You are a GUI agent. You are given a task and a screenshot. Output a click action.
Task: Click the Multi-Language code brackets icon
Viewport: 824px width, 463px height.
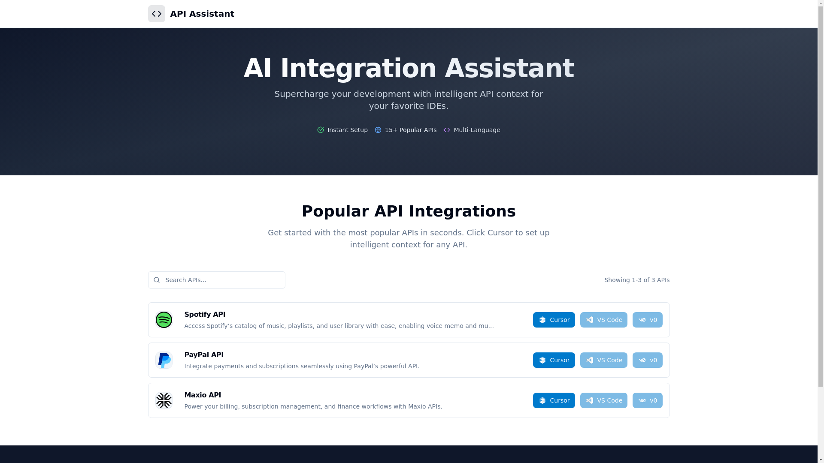pos(447,130)
